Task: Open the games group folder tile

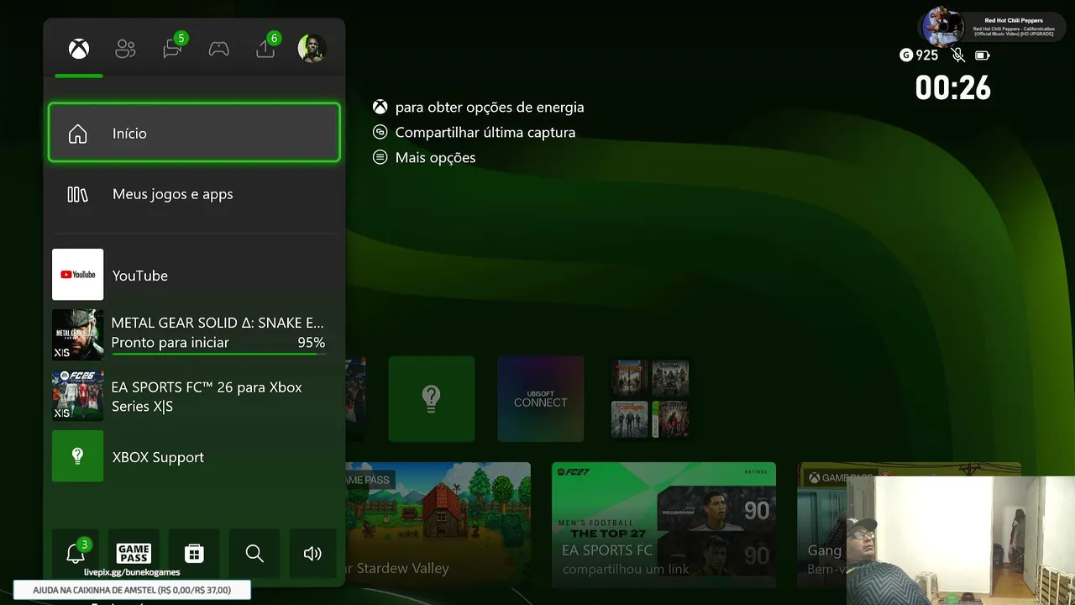Action: click(x=650, y=398)
